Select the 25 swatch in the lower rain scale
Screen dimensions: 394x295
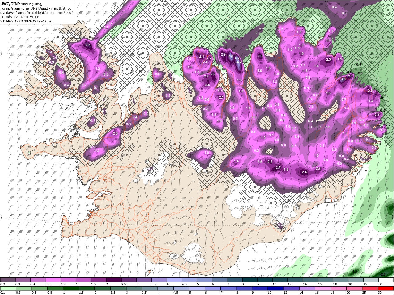click(370, 289)
